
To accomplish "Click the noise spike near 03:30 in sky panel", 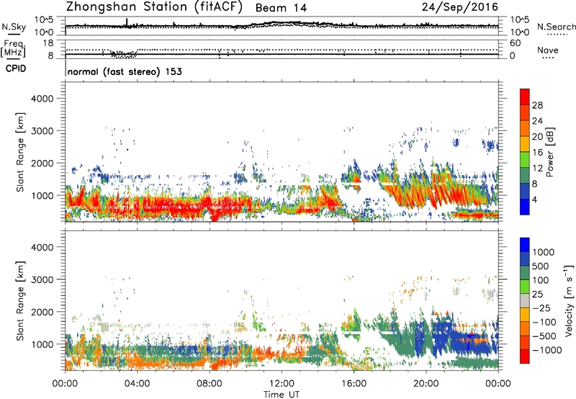I will [x=127, y=22].
